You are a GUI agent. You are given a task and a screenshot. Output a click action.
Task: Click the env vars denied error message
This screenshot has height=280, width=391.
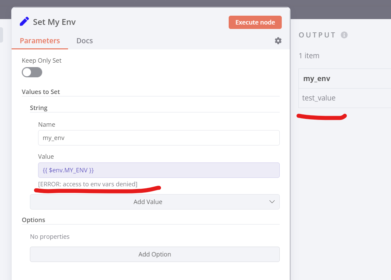(x=88, y=184)
